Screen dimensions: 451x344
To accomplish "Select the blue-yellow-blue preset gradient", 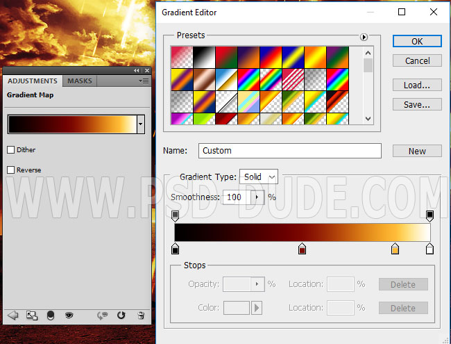I will coord(293,57).
